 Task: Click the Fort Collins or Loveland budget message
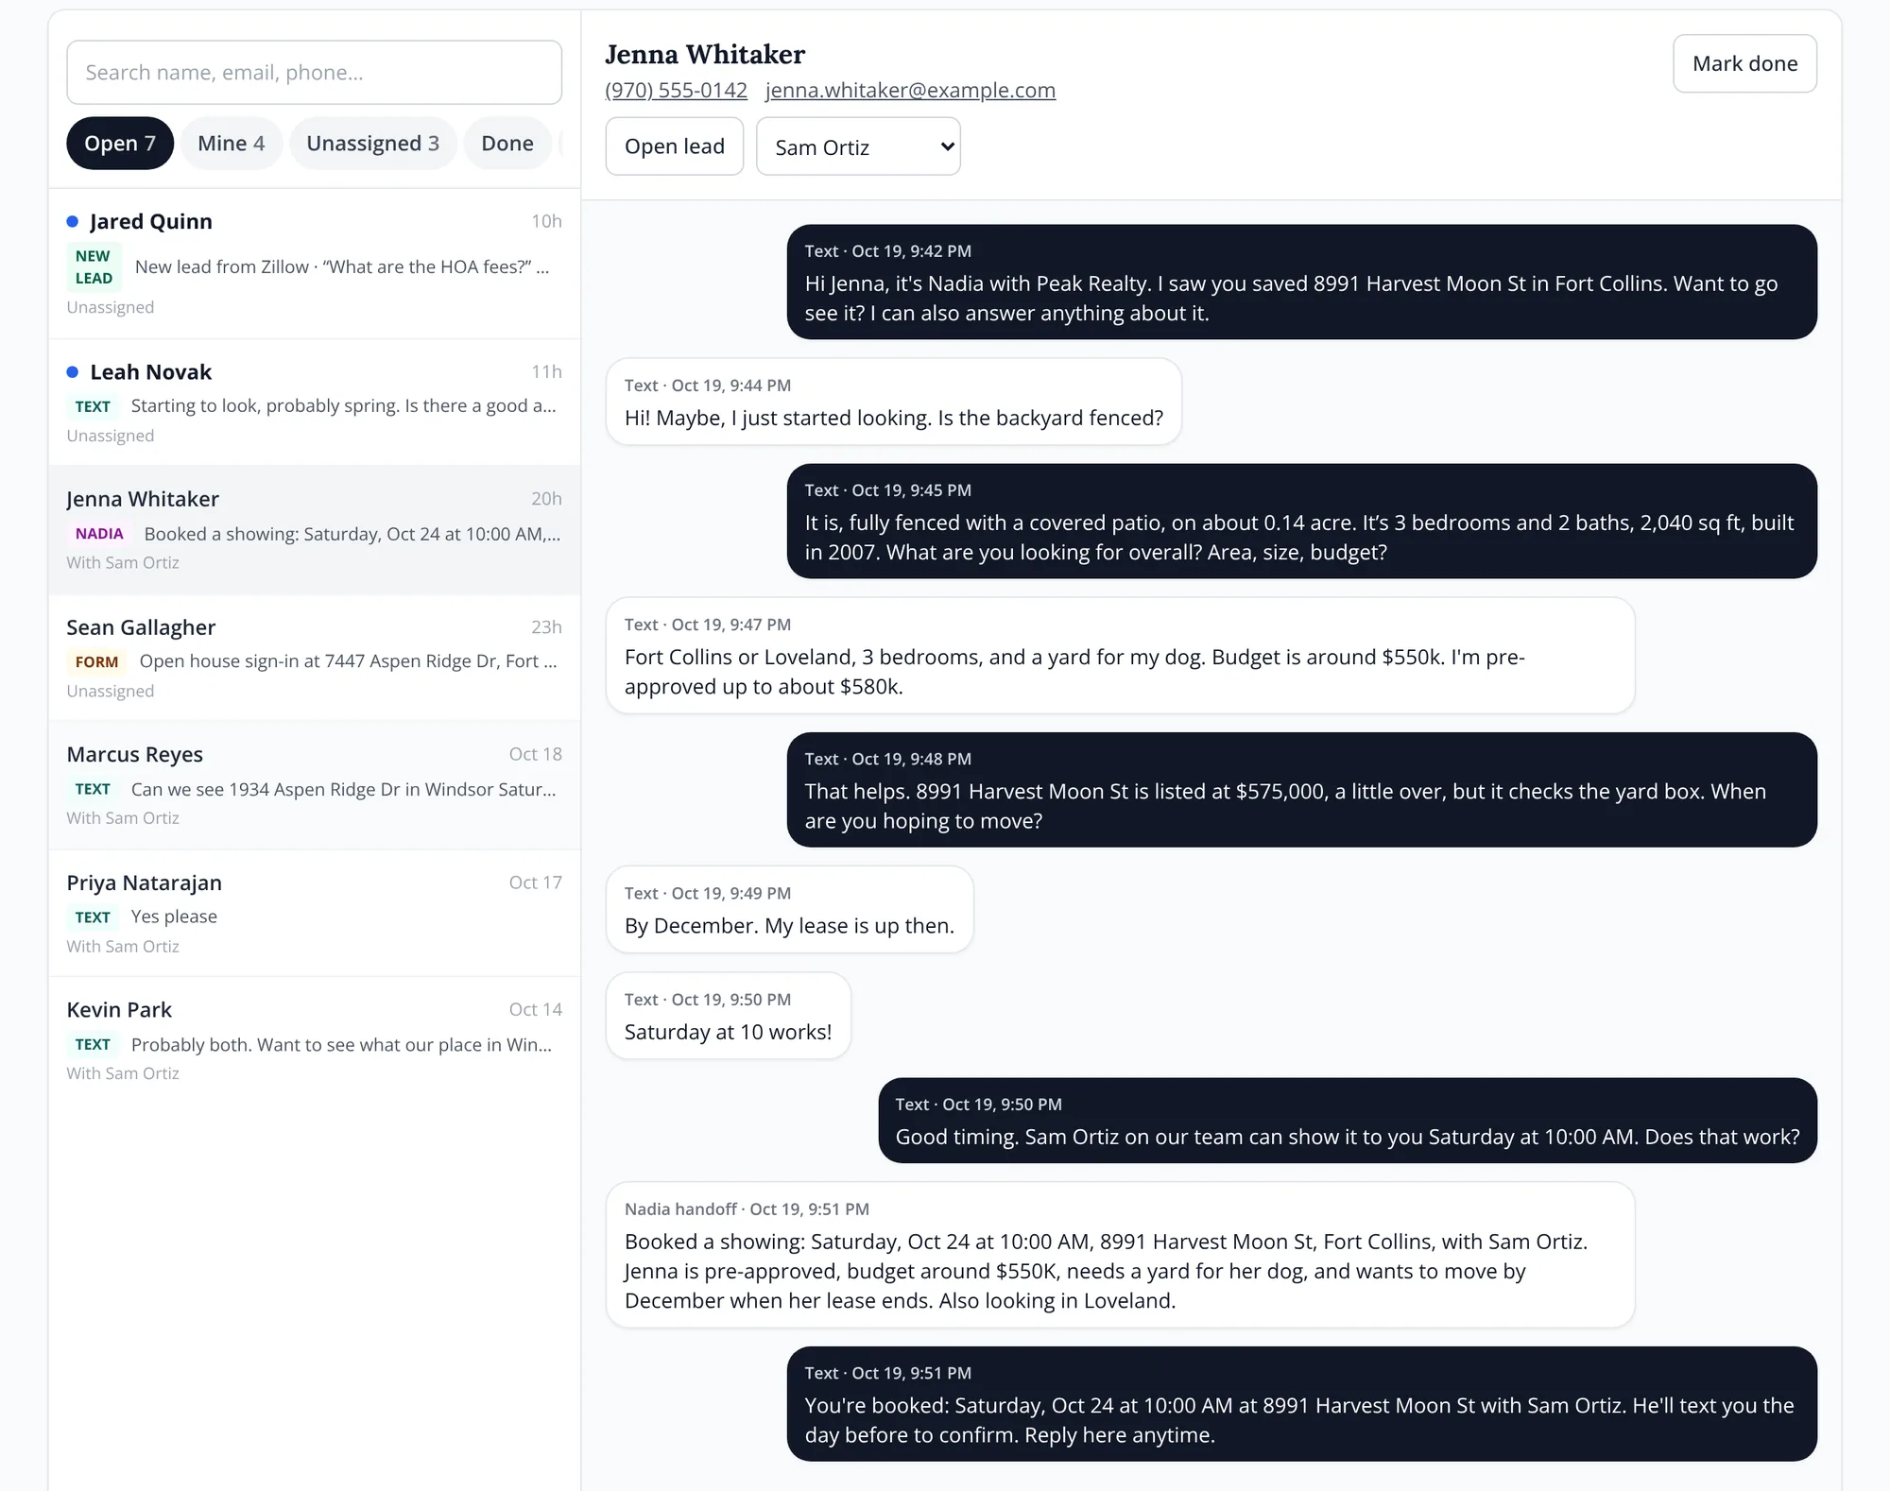coord(1120,656)
